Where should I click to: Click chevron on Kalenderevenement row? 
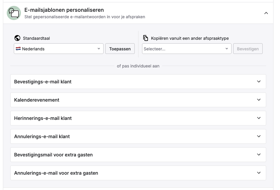click(259, 100)
